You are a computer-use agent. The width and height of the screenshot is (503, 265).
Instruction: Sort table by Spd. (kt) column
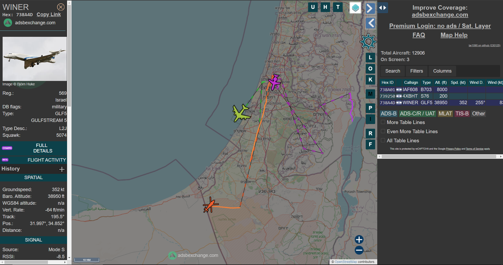point(458,83)
